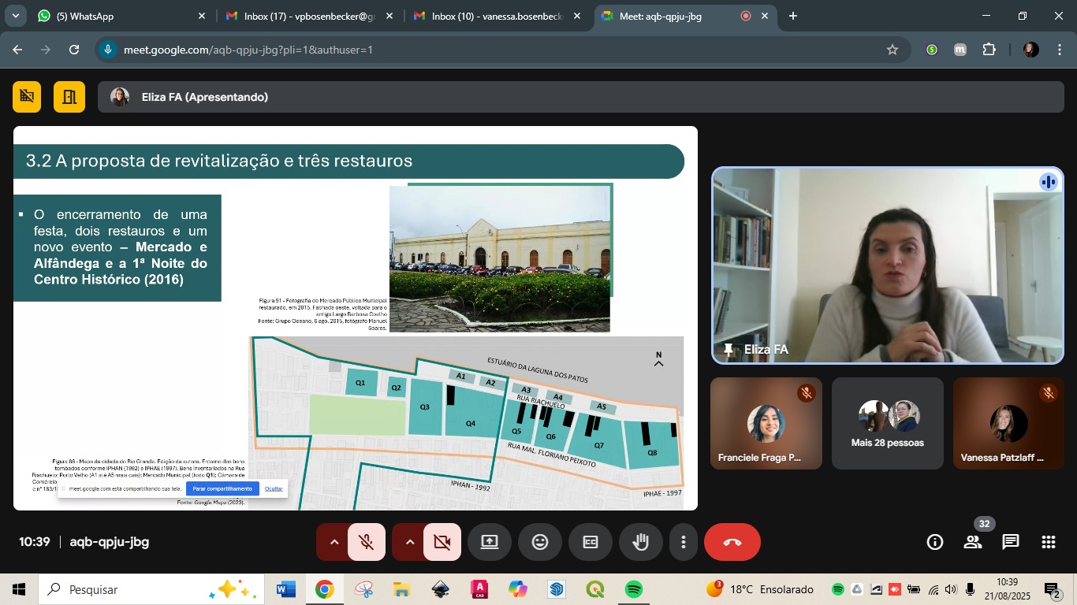Open Spotify from the Windows taskbar
This screenshot has height=605, width=1077.
[633, 589]
